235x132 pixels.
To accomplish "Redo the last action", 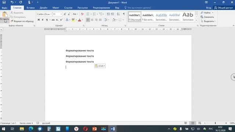I will [21, 2].
